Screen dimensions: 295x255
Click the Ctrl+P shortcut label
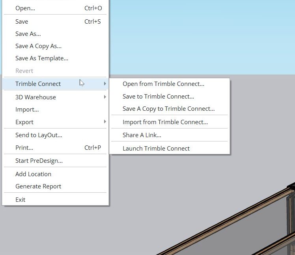(x=93, y=148)
